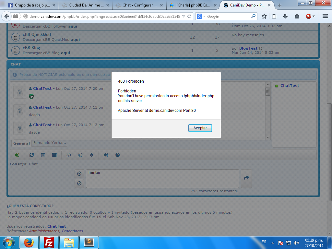Open the text color droplet picker
The image size is (332, 249).
(x=91, y=155)
